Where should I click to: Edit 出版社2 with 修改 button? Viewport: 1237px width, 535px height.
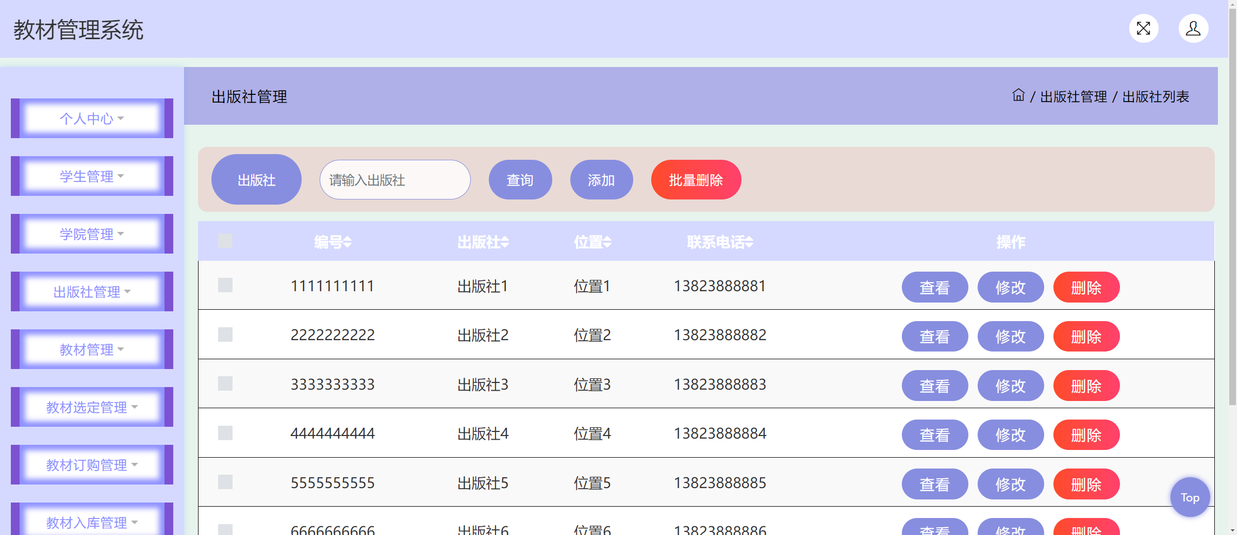[x=1011, y=337]
